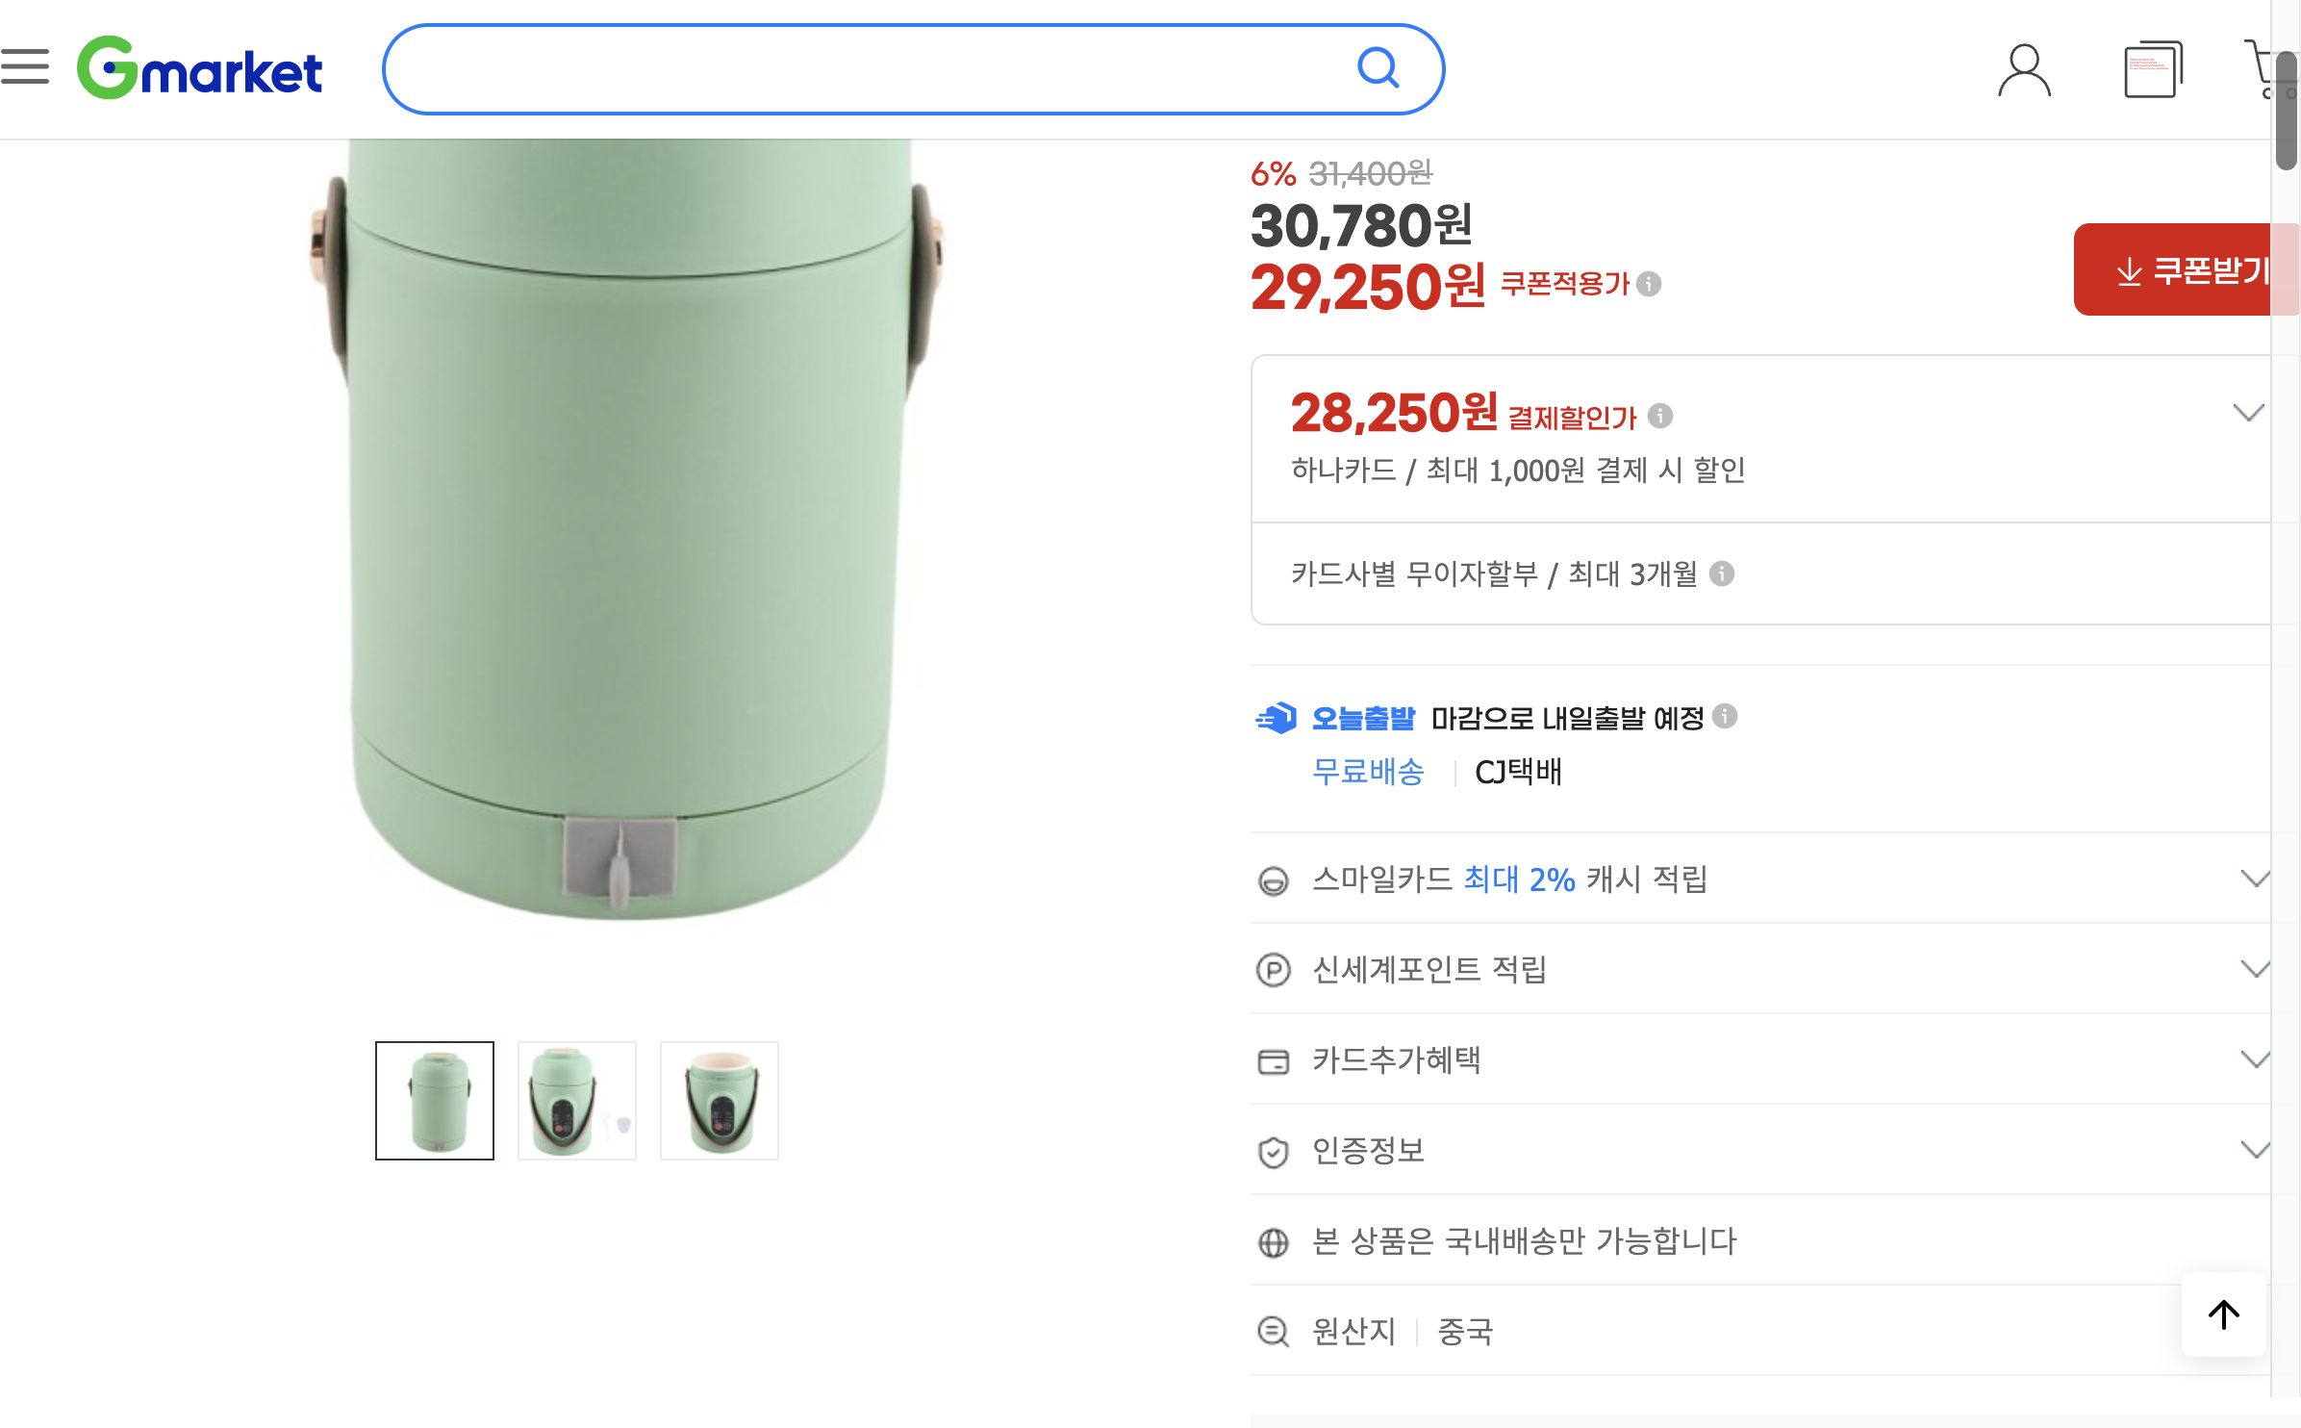Click the recently viewed pages icon
2301x1428 pixels.
(2155, 69)
